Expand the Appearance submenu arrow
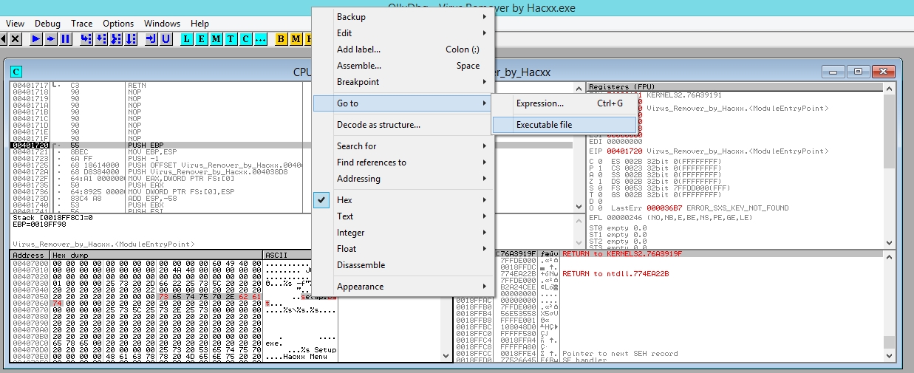Image resolution: width=914 pixels, height=373 pixels. point(485,287)
